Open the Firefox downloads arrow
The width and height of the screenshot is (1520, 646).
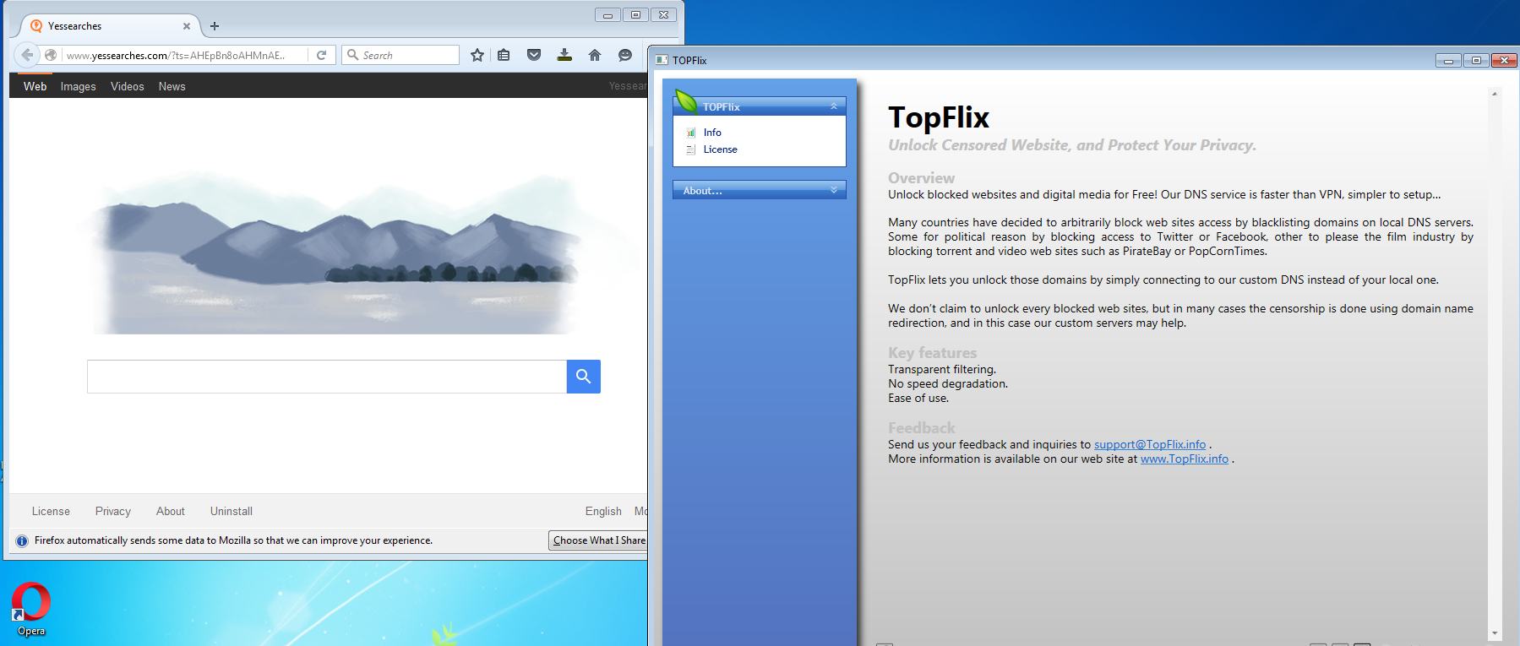564,55
